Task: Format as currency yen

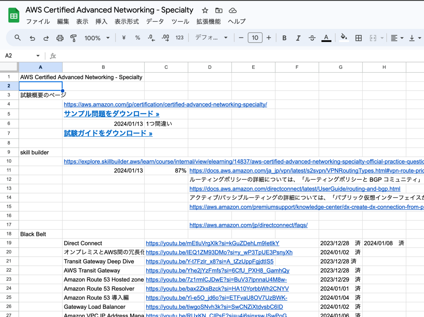Action: (124, 38)
